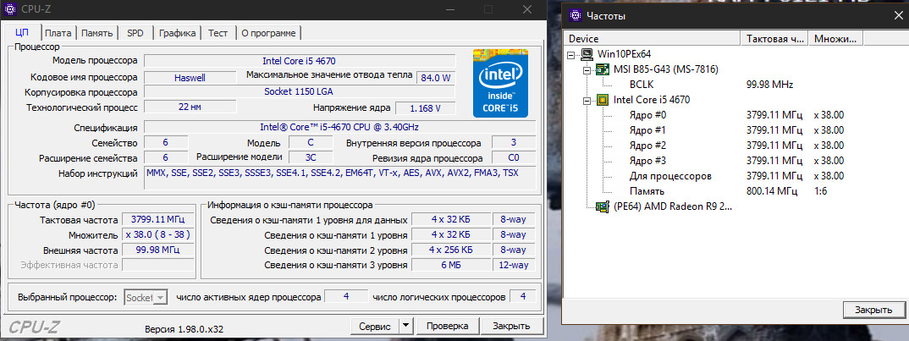Switch to the Память tab
This screenshot has width=909, height=341.
coord(96,33)
